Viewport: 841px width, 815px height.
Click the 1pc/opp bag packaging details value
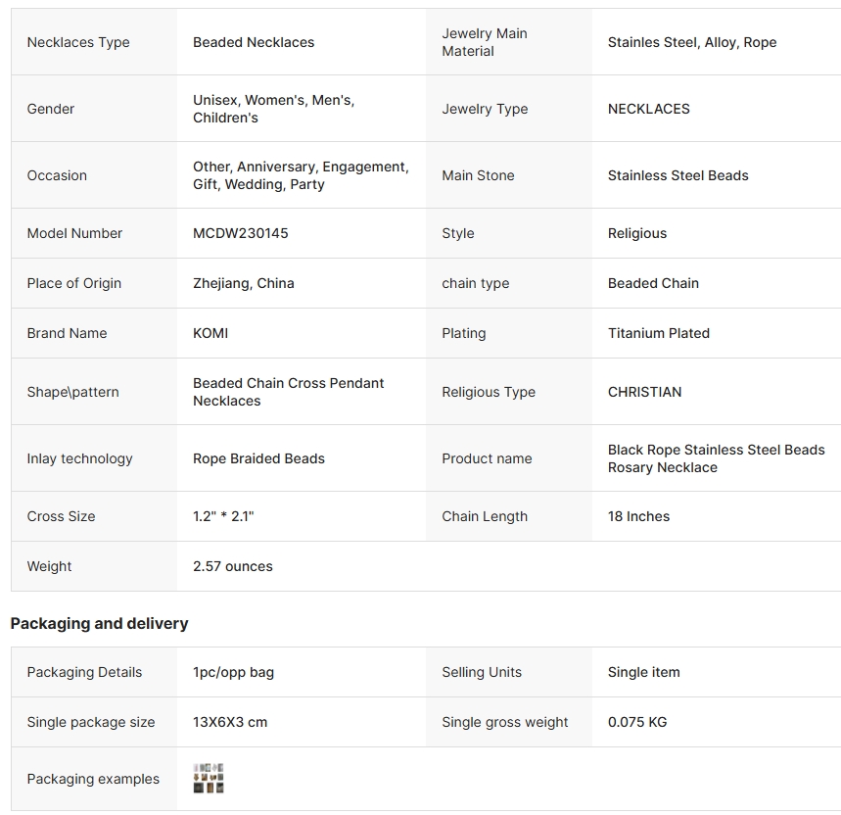233,672
